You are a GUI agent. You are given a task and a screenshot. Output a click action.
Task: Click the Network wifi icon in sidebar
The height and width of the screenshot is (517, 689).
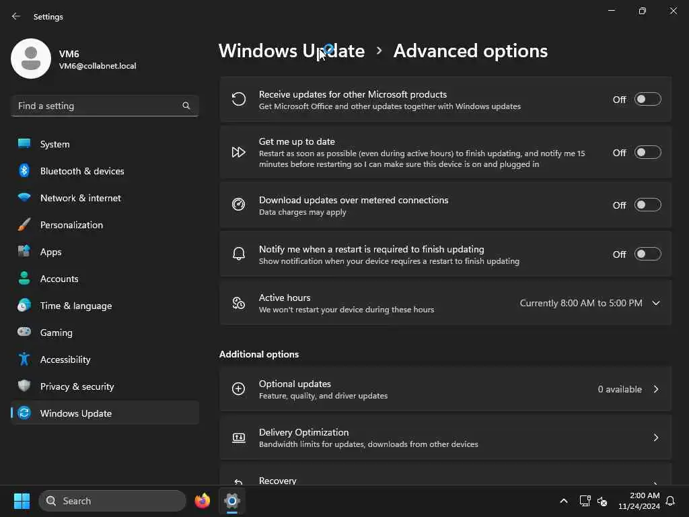click(x=24, y=197)
